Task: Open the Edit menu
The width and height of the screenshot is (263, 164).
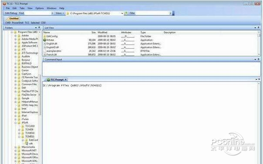Action: coord(15,8)
